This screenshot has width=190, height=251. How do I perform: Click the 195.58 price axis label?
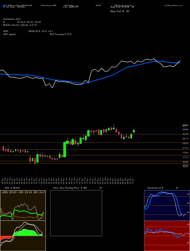[x=185, y=143]
